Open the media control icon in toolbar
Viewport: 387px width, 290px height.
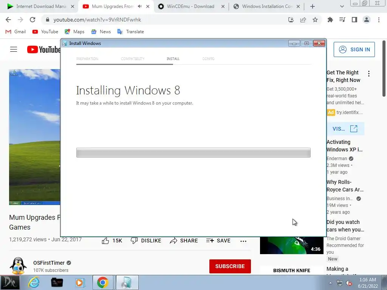coord(342,20)
